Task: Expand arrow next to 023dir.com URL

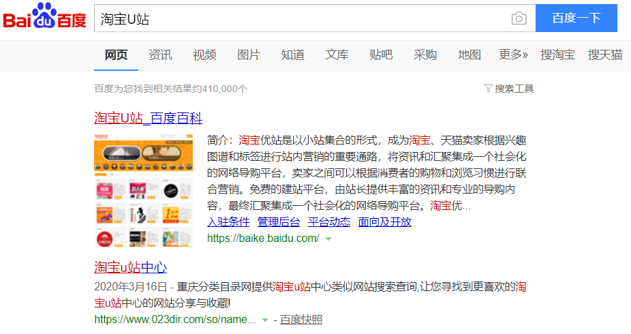Action: click(265, 320)
